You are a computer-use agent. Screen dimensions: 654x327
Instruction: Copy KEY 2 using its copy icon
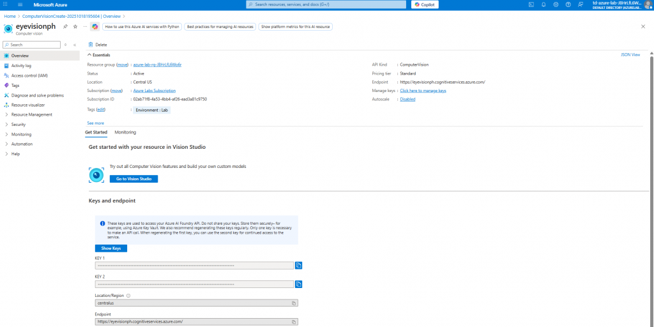298,284
